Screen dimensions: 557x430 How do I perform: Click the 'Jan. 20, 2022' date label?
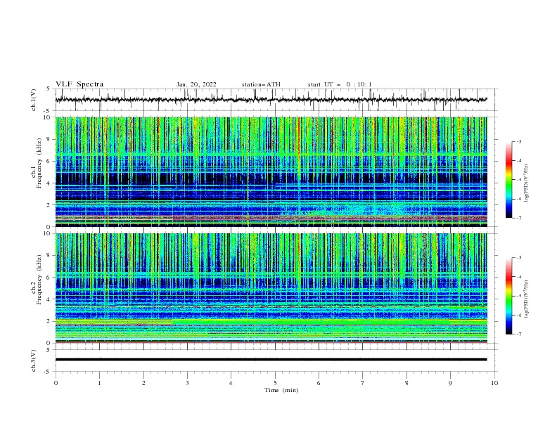click(x=196, y=84)
